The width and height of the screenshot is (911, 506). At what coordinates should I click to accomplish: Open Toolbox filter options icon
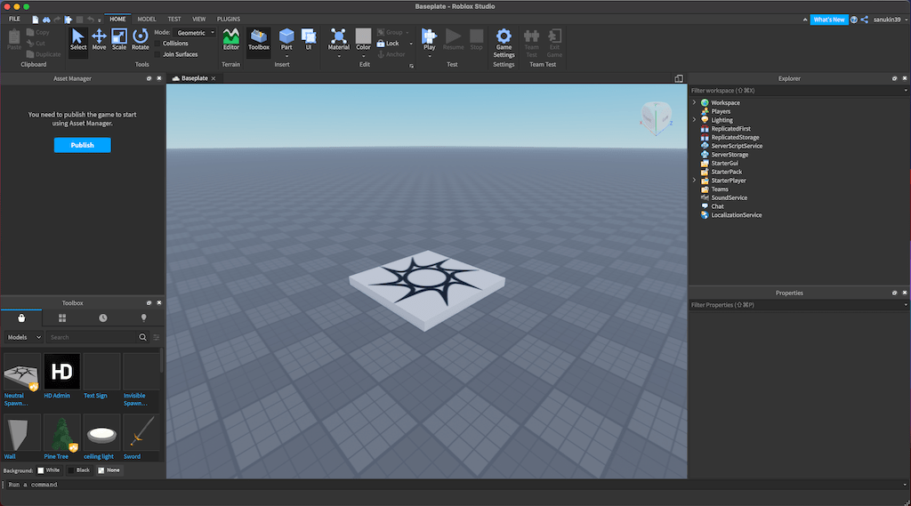tap(157, 337)
